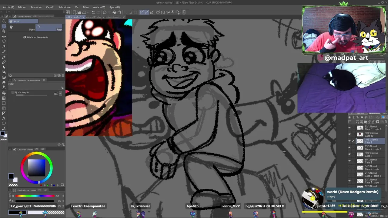Viewport: 388px width, 218px height.
Task: Select layer thumbnail of Capa 7
Action: (360, 154)
